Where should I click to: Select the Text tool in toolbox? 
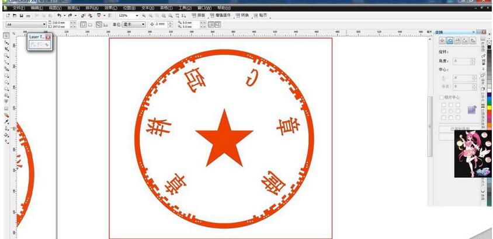tap(6, 102)
